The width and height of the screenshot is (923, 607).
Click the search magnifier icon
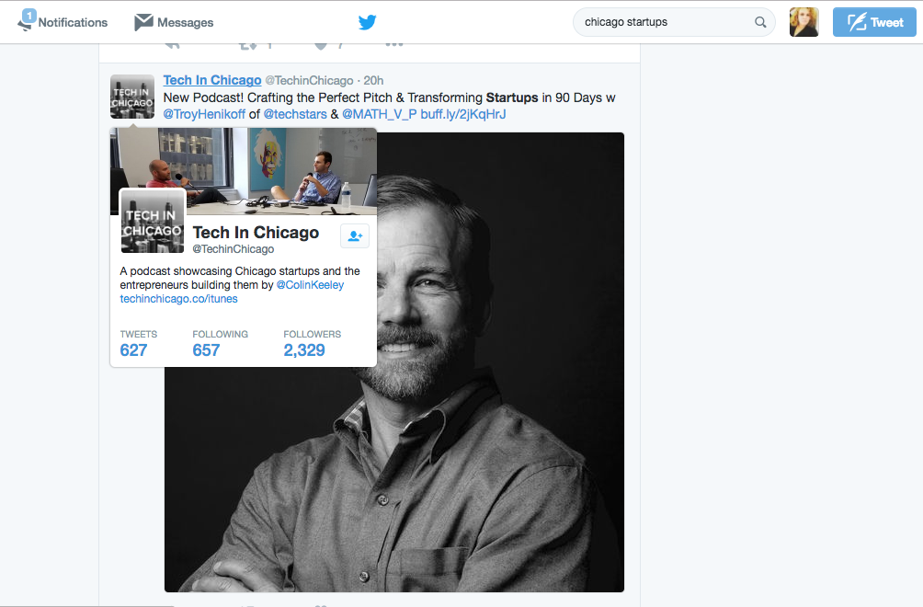[x=760, y=22]
